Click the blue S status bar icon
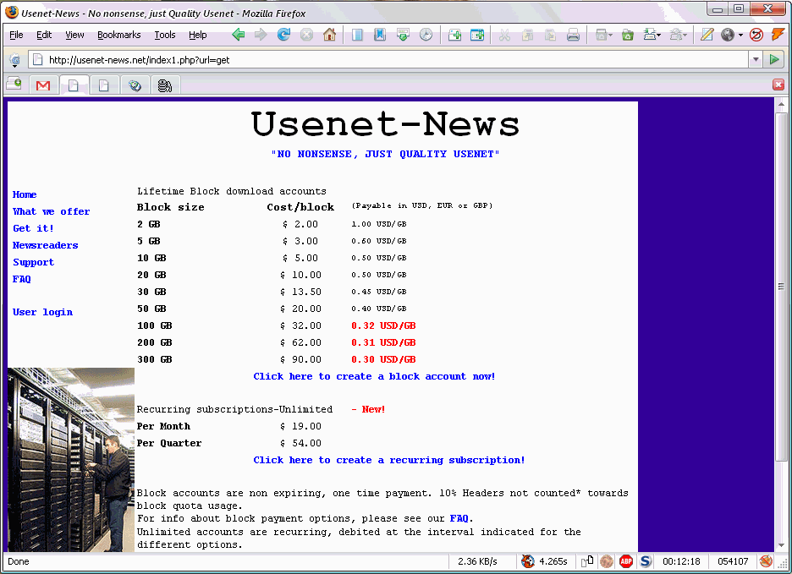Screen dimensions: 792x574 coord(646,561)
